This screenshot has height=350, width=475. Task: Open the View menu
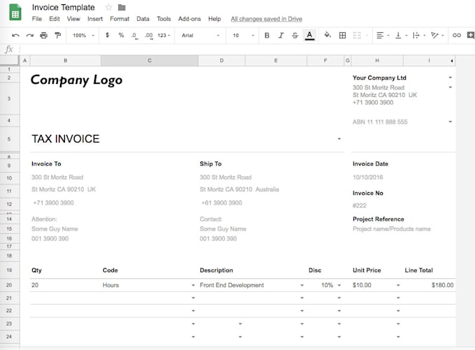click(x=73, y=19)
